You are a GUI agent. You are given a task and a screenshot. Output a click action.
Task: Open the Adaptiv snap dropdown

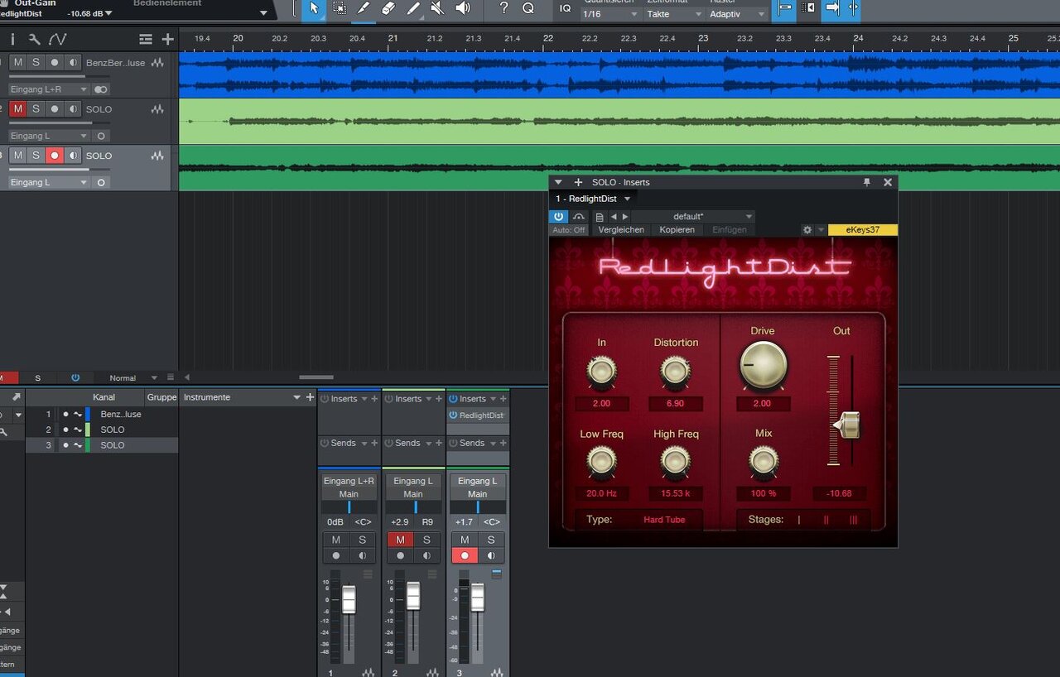pos(738,14)
